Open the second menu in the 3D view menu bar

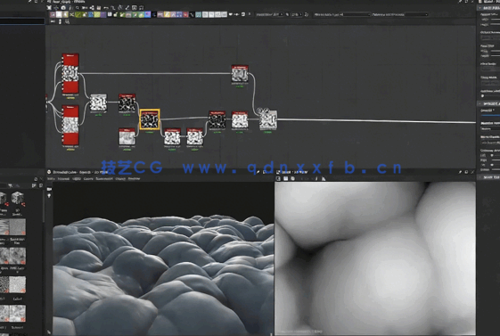(x=63, y=179)
